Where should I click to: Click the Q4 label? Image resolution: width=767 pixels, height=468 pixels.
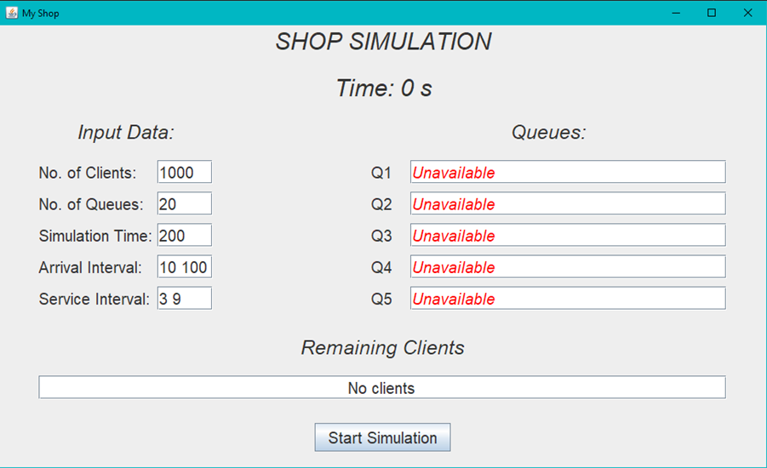381,267
